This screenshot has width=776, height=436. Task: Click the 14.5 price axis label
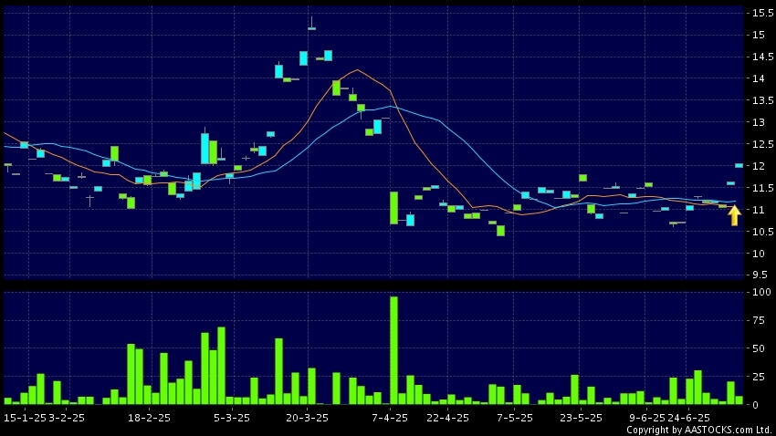762,57
